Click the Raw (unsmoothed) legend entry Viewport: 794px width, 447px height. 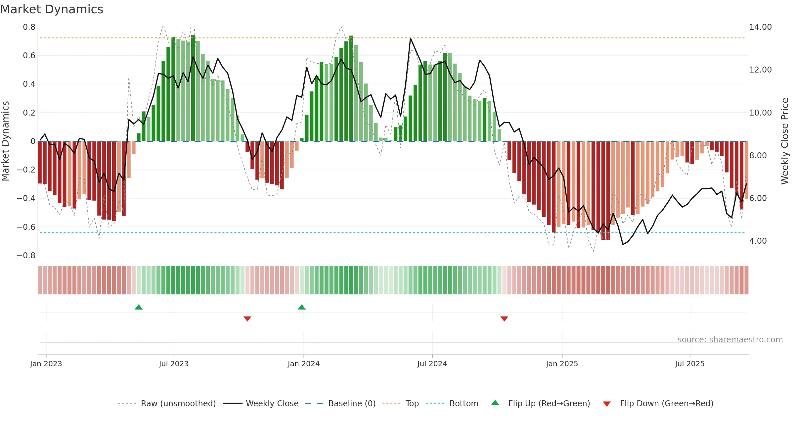click(x=166, y=403)
